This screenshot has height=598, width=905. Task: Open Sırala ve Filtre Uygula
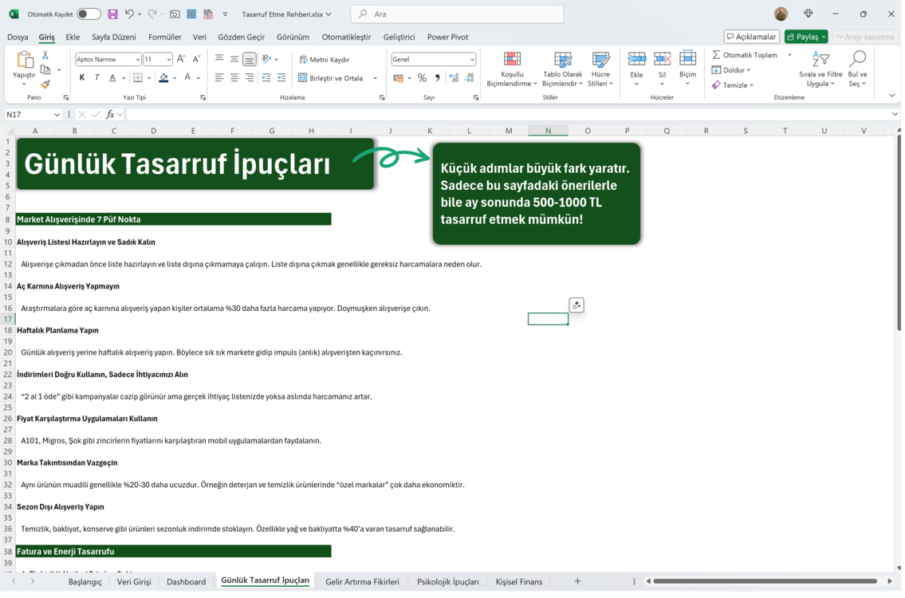coord(820,69)
